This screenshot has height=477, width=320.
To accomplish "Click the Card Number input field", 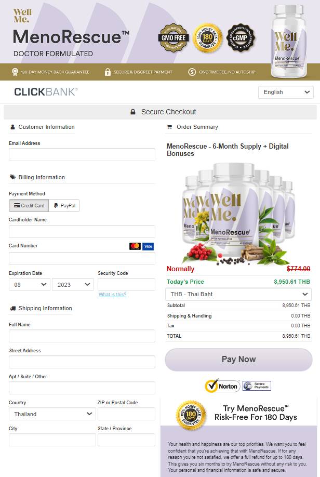I will pyautogui.click(x=82, y=259).
